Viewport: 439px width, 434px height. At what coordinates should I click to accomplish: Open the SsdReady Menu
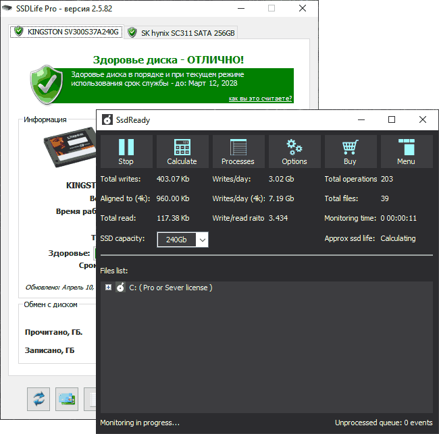[x=407, y=151]
